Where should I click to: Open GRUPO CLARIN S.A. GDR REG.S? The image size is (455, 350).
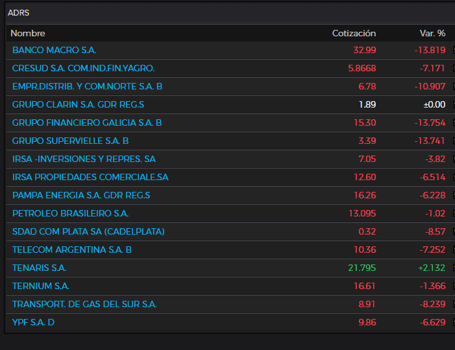click(x=78, y=104)
